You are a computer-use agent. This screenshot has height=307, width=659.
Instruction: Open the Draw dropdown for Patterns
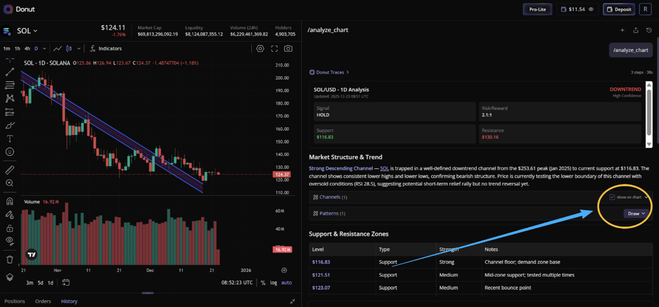(636, 214)
